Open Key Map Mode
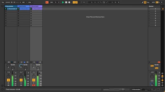The height and width of the screenshot is (92, 165). (148, 2)
